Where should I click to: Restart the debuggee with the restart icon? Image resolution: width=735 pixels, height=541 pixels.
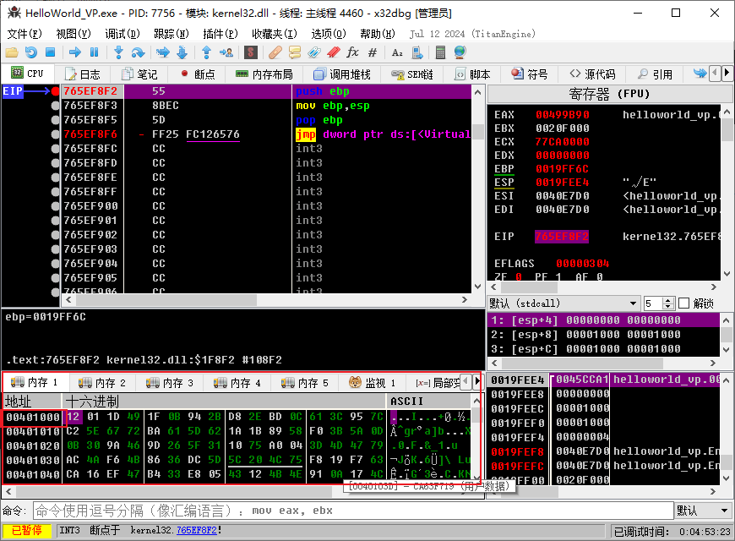[30, 52]
